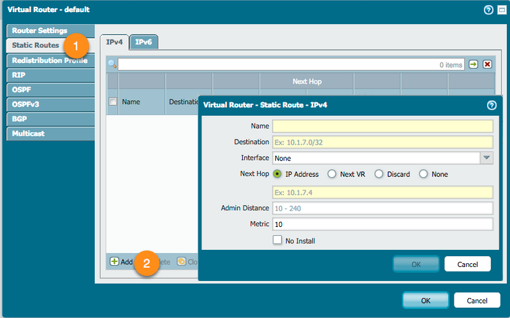Image resolution: width=510 pixels, height=318 pixels.
Task: Click the green plus Add icon
Action: 115,262
